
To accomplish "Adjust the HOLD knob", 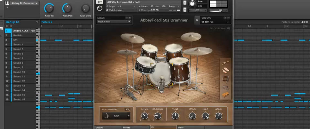I will coord(205,116).
